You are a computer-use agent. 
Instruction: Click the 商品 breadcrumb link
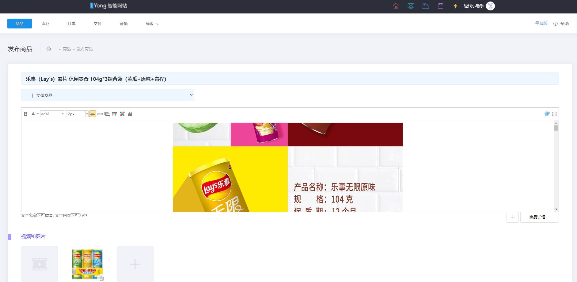click(67, 49)
